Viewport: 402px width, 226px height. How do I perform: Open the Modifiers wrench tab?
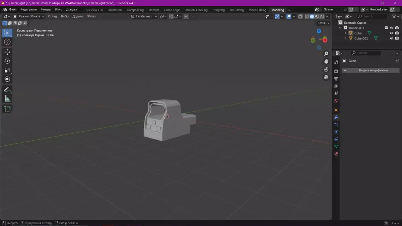pyautogui.click(x=336, y=117)
